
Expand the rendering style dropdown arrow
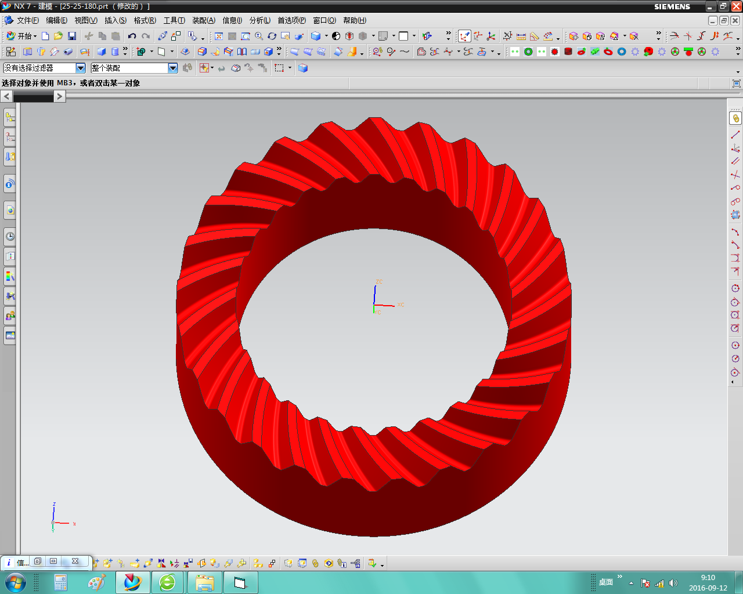(326, 36)
